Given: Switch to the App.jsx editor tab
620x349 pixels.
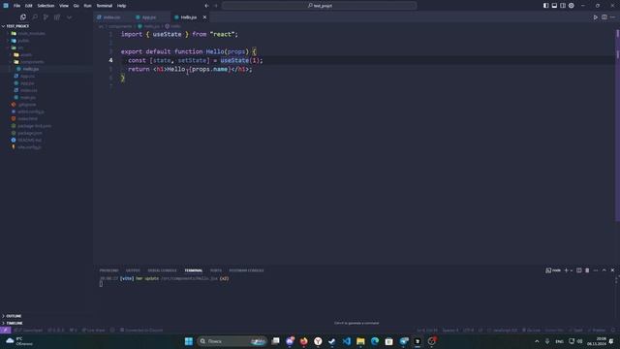Looking at the screenshot, I should 149,17.
